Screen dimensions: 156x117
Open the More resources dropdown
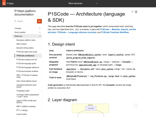83,3
